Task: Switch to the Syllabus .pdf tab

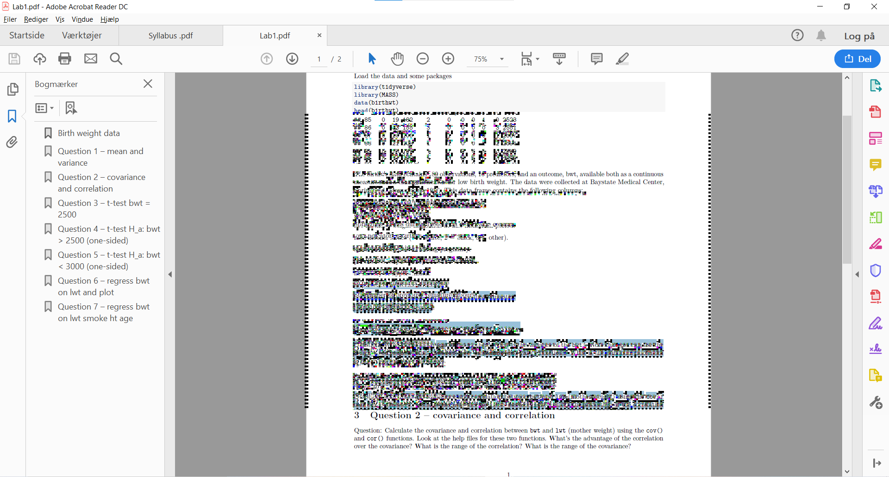Action: pyautogui.click(x=170, y=35)
